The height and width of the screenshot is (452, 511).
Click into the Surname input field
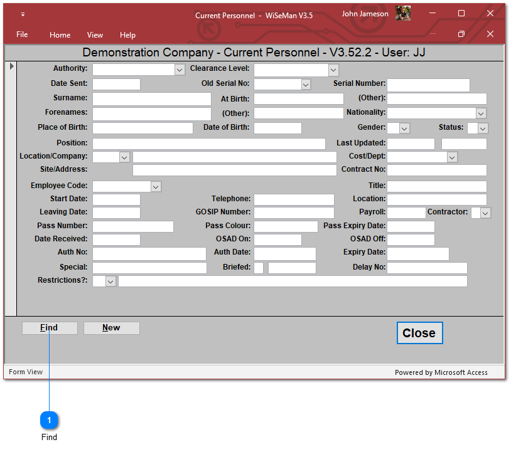[151, 99]
